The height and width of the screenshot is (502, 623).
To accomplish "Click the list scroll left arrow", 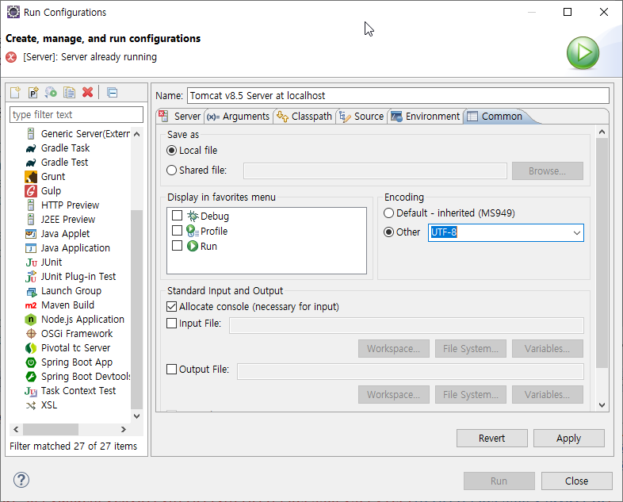I will coord(16,429).
